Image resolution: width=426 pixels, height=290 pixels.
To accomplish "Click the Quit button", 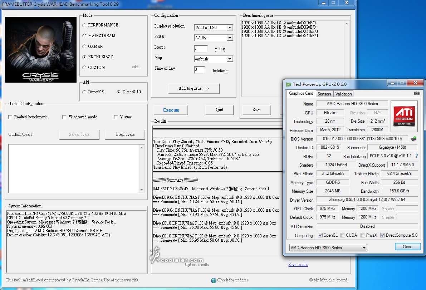I will pyautogui.click(x=220, y=110).
